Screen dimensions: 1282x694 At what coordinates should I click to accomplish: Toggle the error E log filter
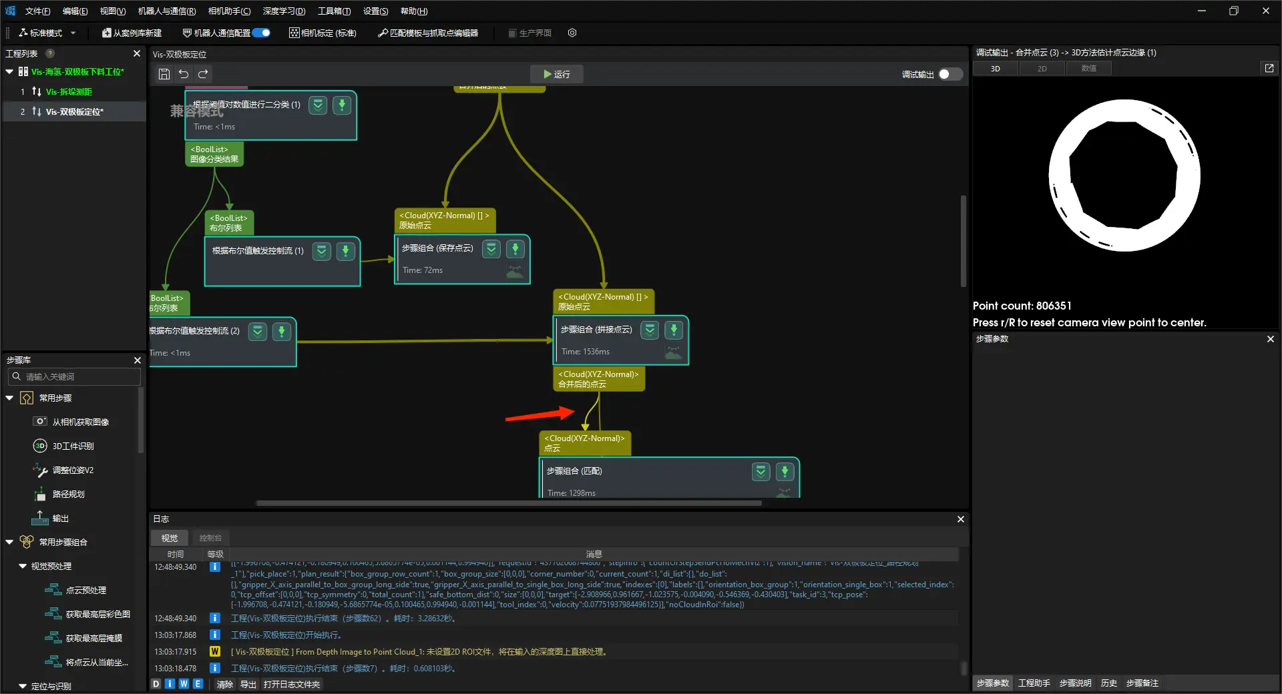198,684
